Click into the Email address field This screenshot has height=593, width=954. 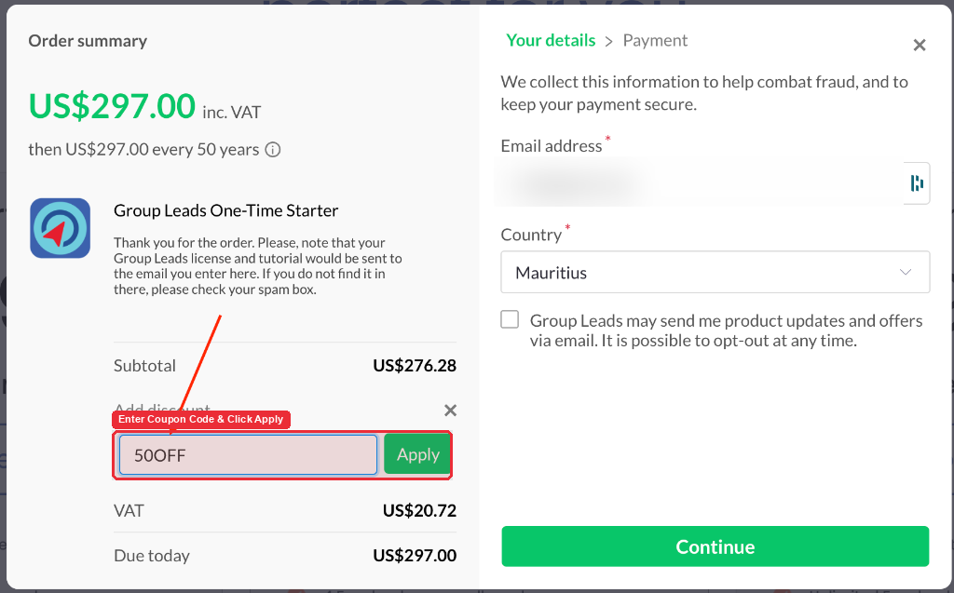[x=702, y=182]
